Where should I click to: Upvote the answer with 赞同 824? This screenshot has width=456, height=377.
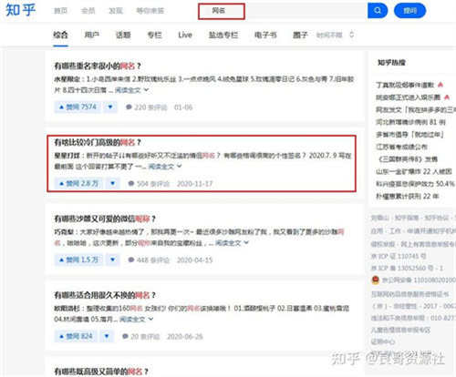coord(76,336)
